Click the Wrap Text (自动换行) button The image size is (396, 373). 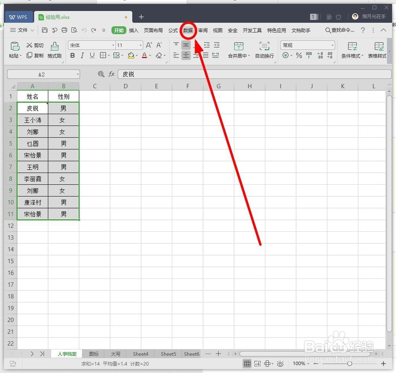coord(265,50)
